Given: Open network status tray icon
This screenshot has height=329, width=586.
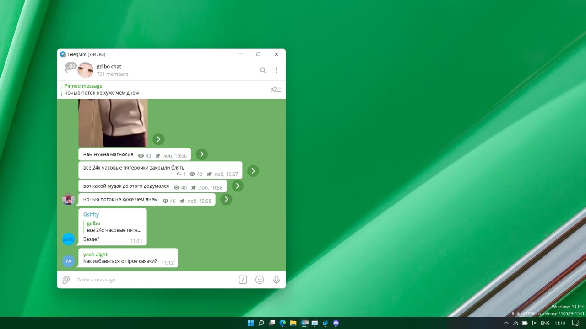Looking at the screenshot, I should [516, 323].
